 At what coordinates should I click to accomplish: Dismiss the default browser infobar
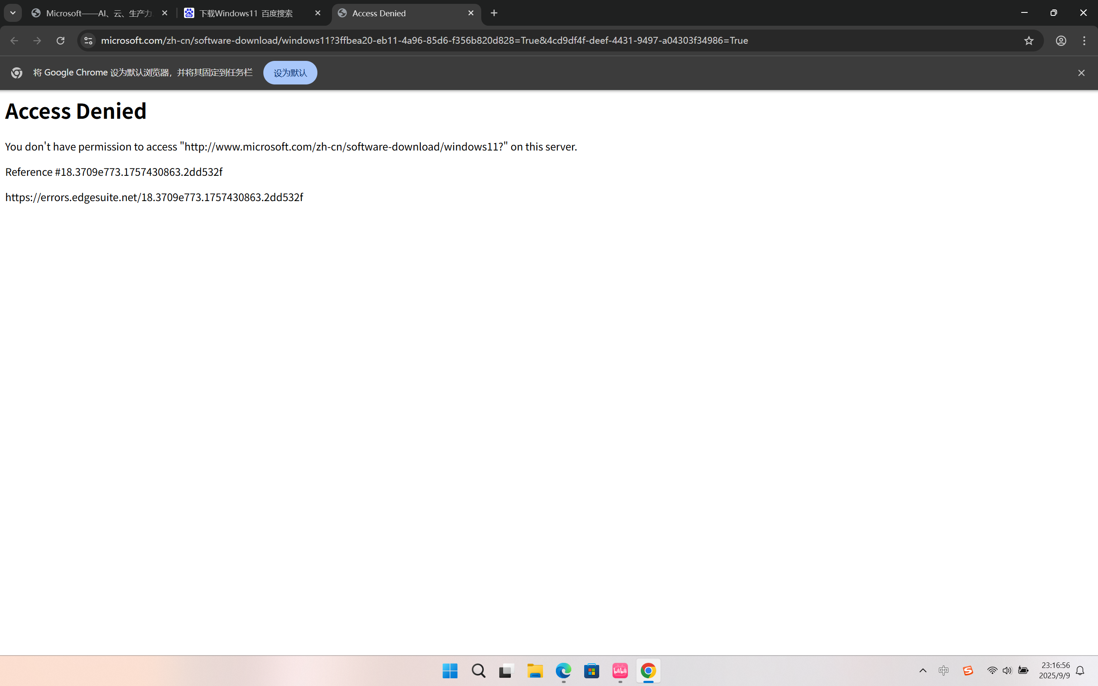click(1081, 72)
